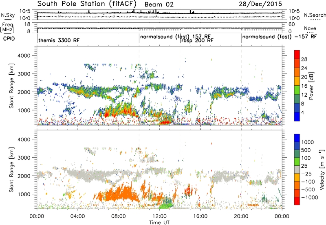Viewport: 326px width, 225px height.
Task: Click the date '28/Dec/2015'
Action: (260, 4)
